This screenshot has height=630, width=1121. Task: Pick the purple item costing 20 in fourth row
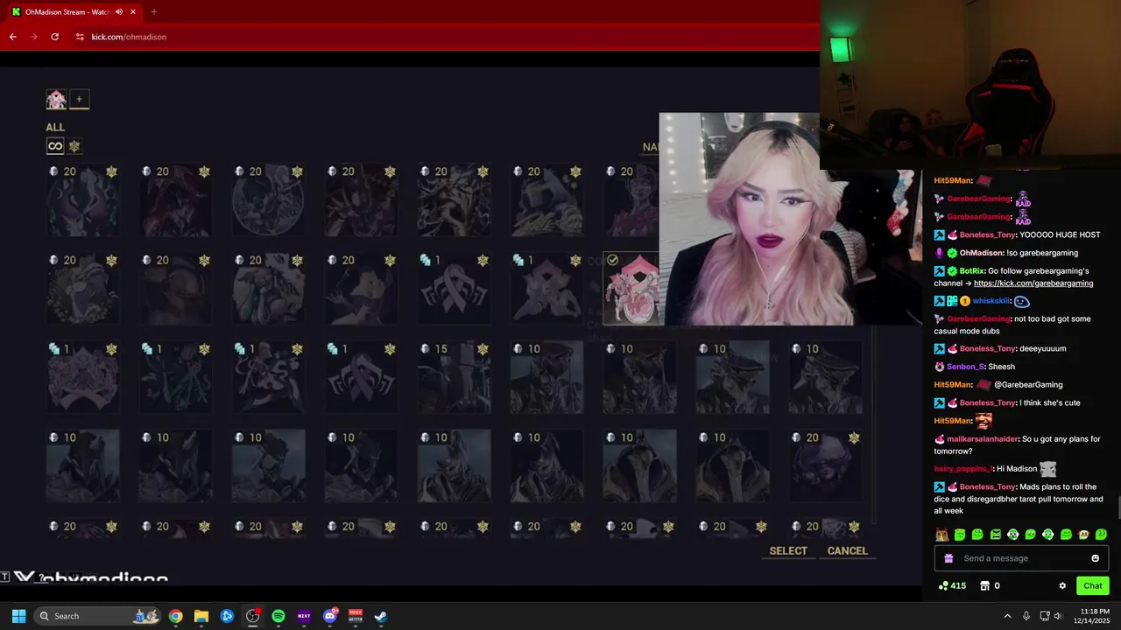[826, 466]
